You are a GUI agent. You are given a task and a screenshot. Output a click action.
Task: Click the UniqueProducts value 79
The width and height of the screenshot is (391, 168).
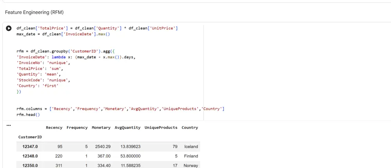(x=175, y=147)
